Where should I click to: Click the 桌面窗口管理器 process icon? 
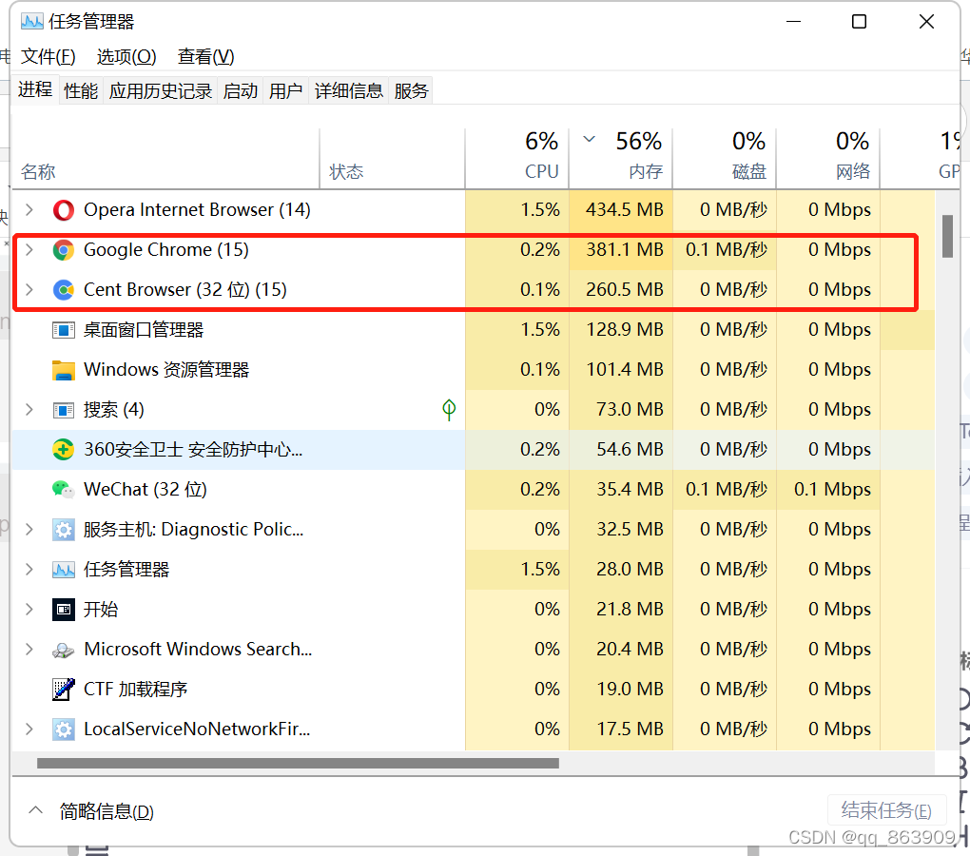63,330
